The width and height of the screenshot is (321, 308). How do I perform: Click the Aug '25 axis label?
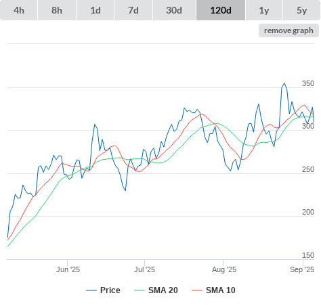point(224,269)
